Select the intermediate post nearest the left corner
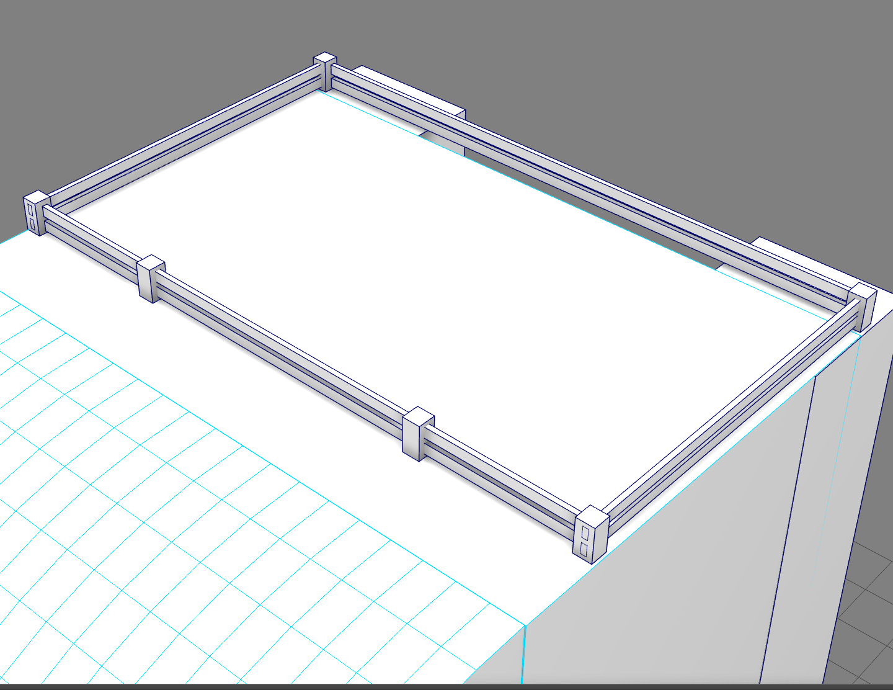The width and height of the screenshot is (893, 690). (151, 279)
